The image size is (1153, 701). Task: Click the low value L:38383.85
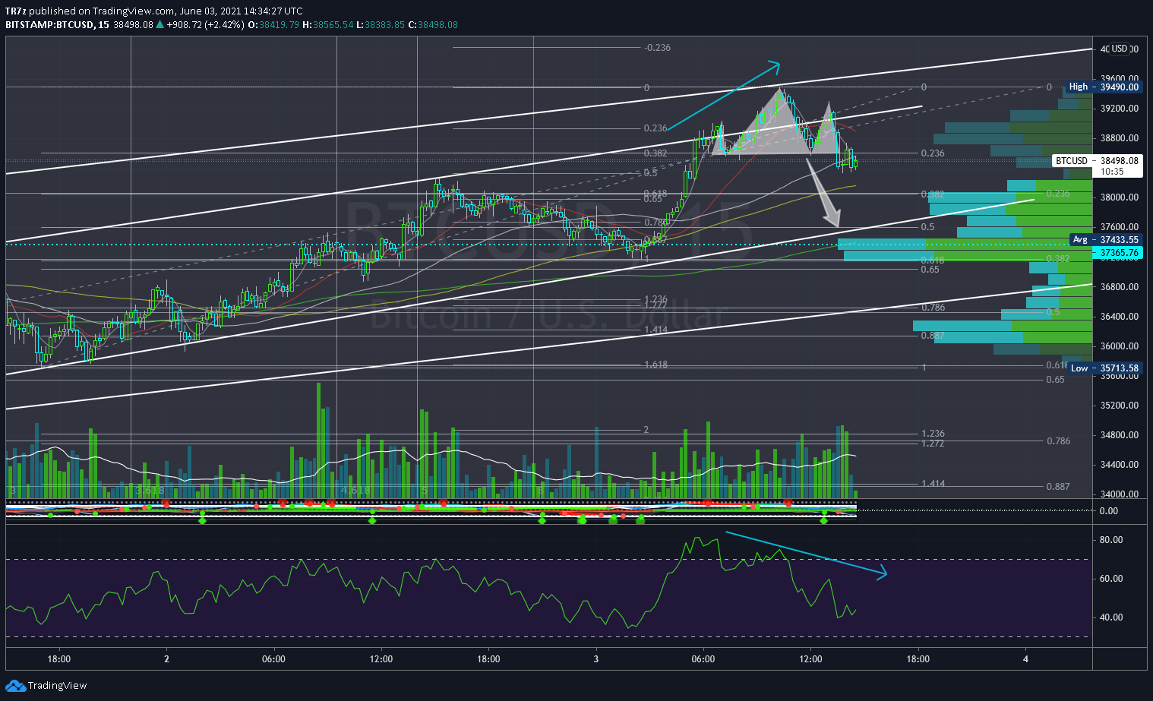tap(381, 24)
